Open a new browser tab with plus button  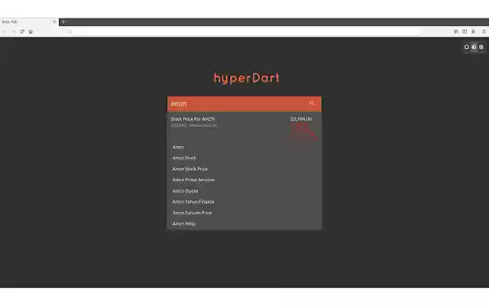pyautogui.click(x=63, y=22)
